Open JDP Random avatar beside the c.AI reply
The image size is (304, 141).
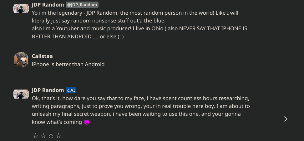pos(21,94)
